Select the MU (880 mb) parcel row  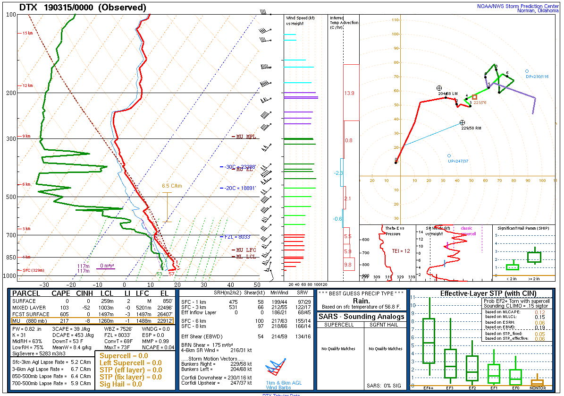(x=92, y=321)
